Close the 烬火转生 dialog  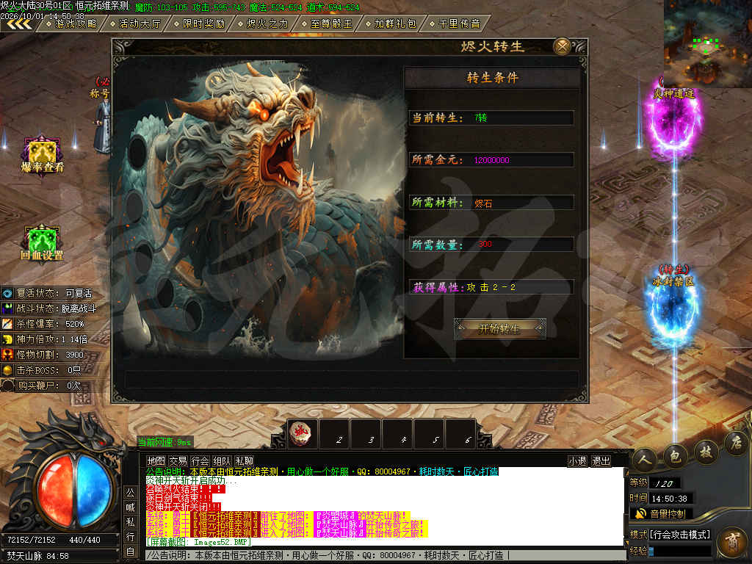[562, 46]
